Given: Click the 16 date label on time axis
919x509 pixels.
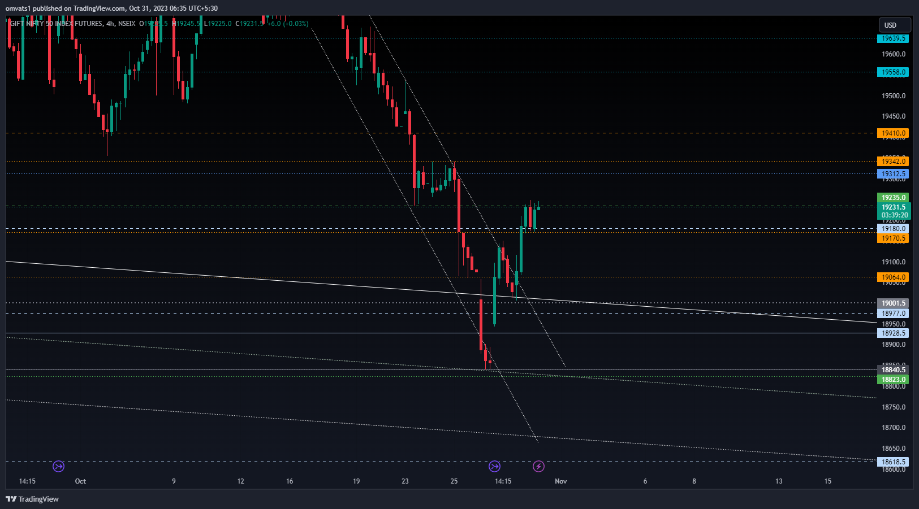Looking at the screenshot, I should point(290,481).
